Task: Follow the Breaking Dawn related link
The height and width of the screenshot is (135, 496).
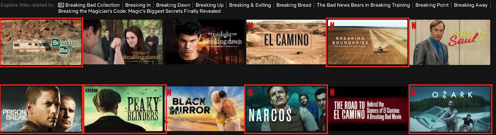Action: point(173,5)
